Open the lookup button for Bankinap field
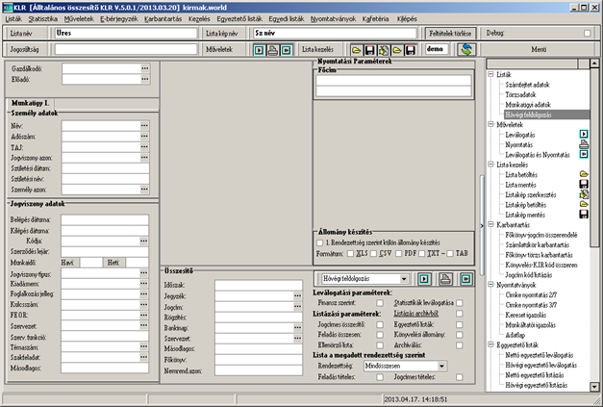This screenshot has width=603, height=407. click(x=298, y=328)
